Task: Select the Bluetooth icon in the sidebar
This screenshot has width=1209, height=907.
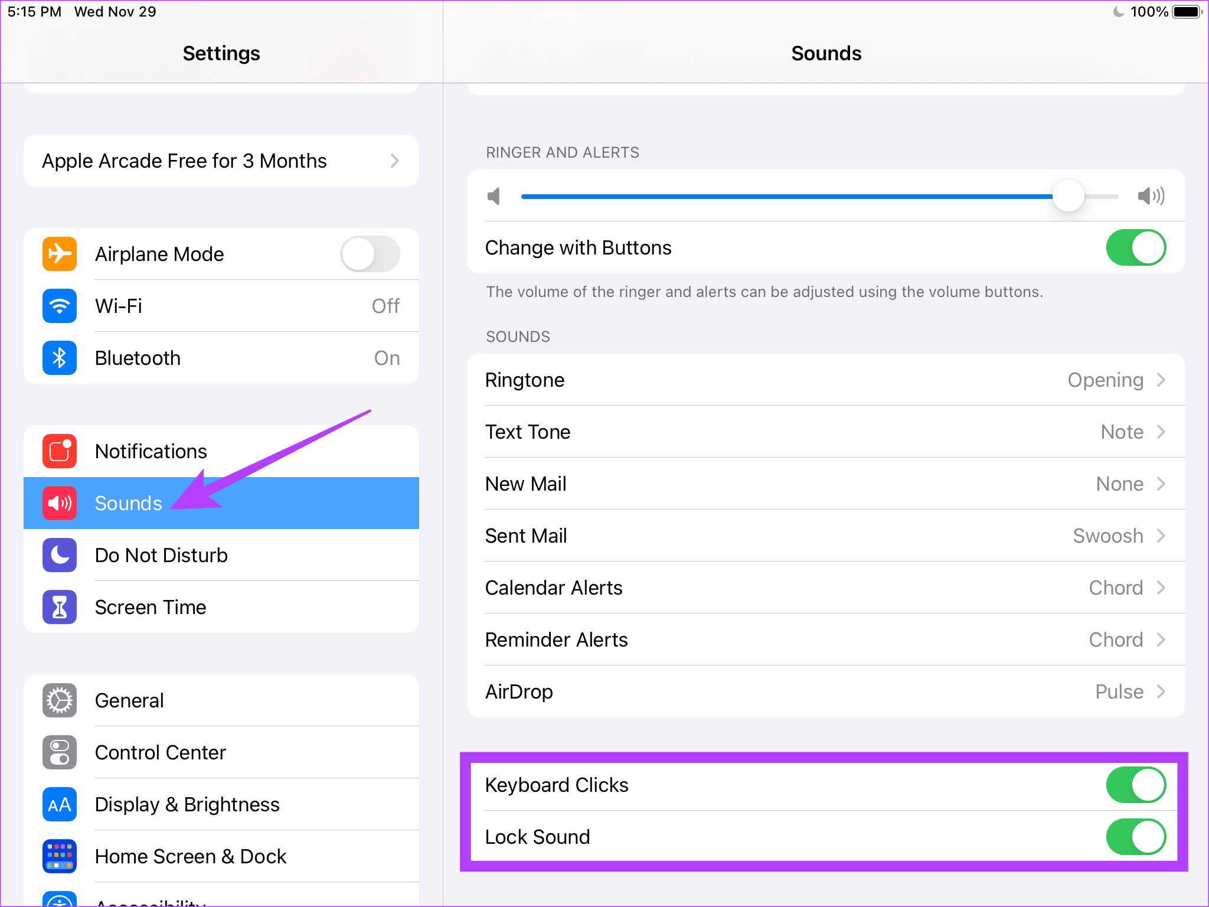Action: point(59,358)
